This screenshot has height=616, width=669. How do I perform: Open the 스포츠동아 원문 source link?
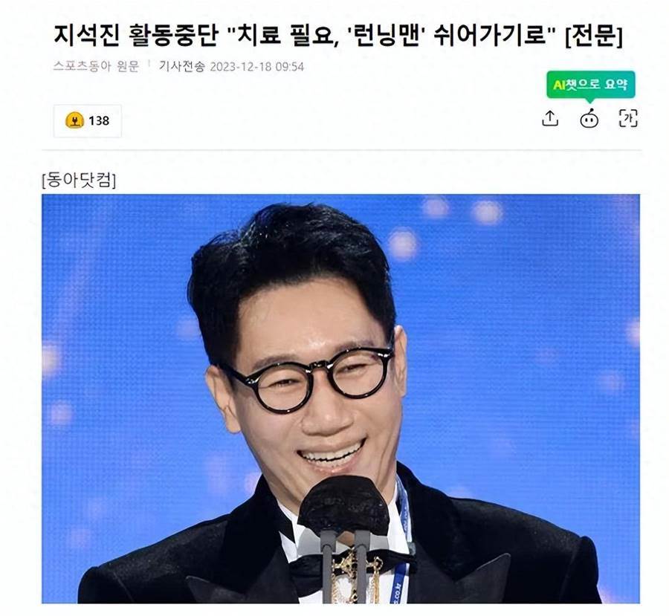97,67
